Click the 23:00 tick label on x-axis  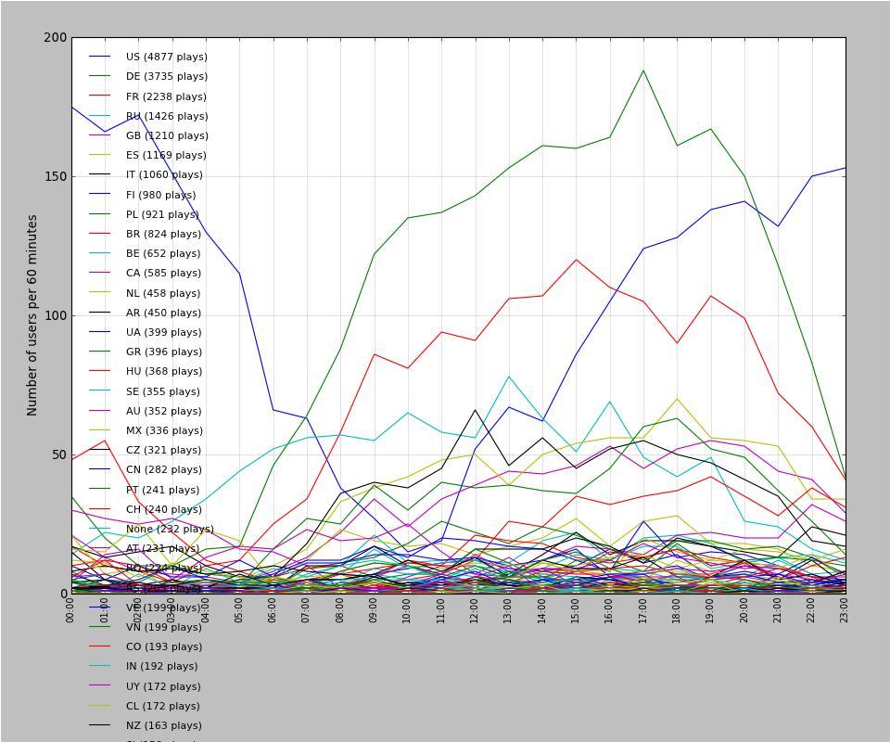click(x=845, y=610)
